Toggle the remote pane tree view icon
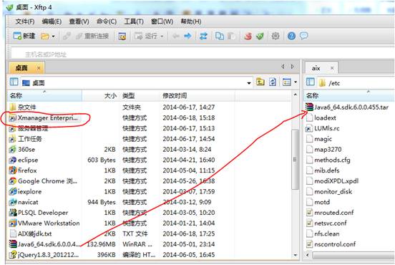 [311, 82]
